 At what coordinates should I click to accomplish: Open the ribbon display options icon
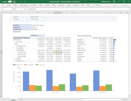click(x=114, y=2)
